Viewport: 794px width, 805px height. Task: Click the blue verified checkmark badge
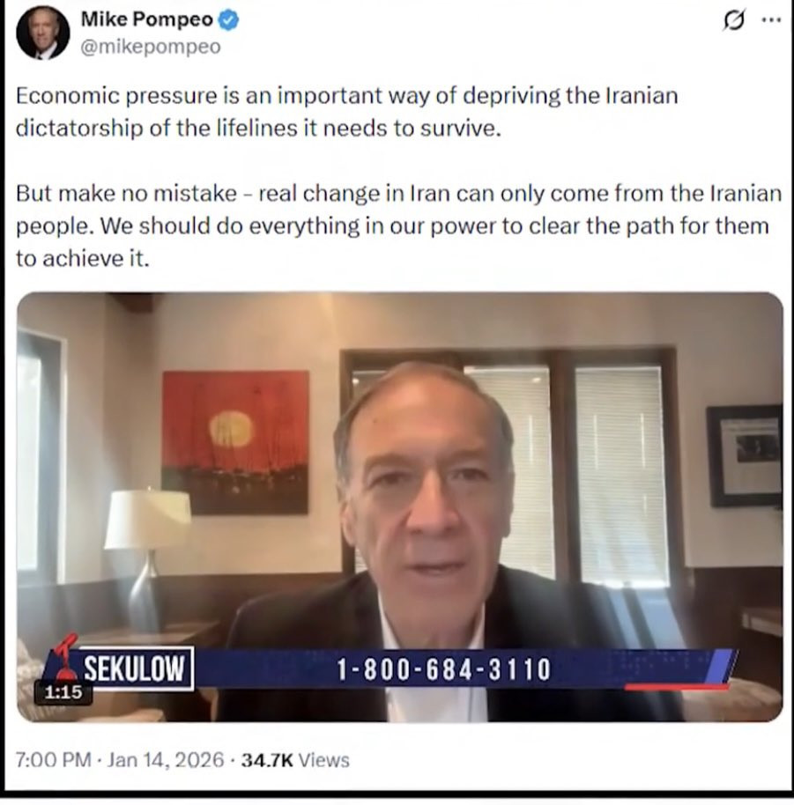coord(228,20)
